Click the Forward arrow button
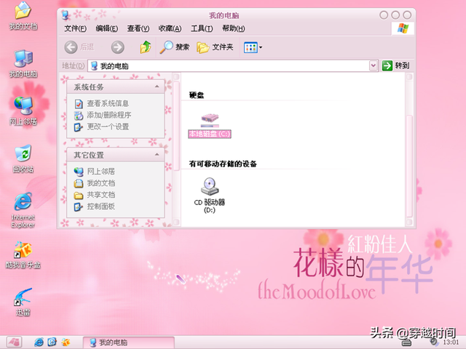 pyautogui.click(x=118, y=47)
